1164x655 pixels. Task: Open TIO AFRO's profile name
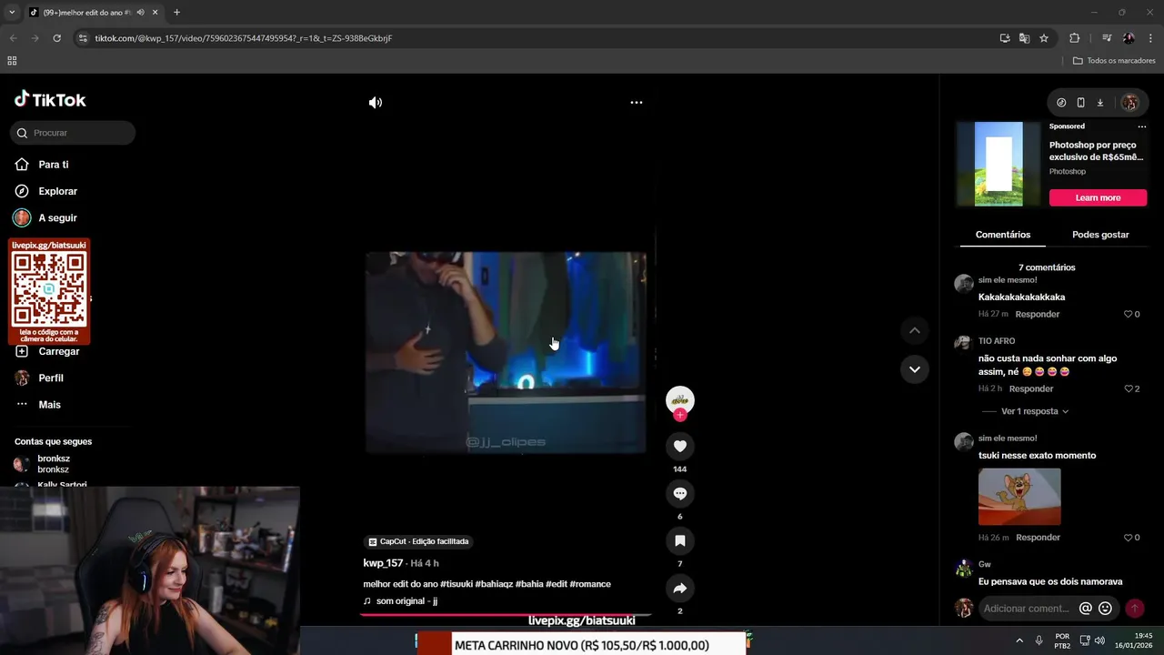click(x=997, y=341)
